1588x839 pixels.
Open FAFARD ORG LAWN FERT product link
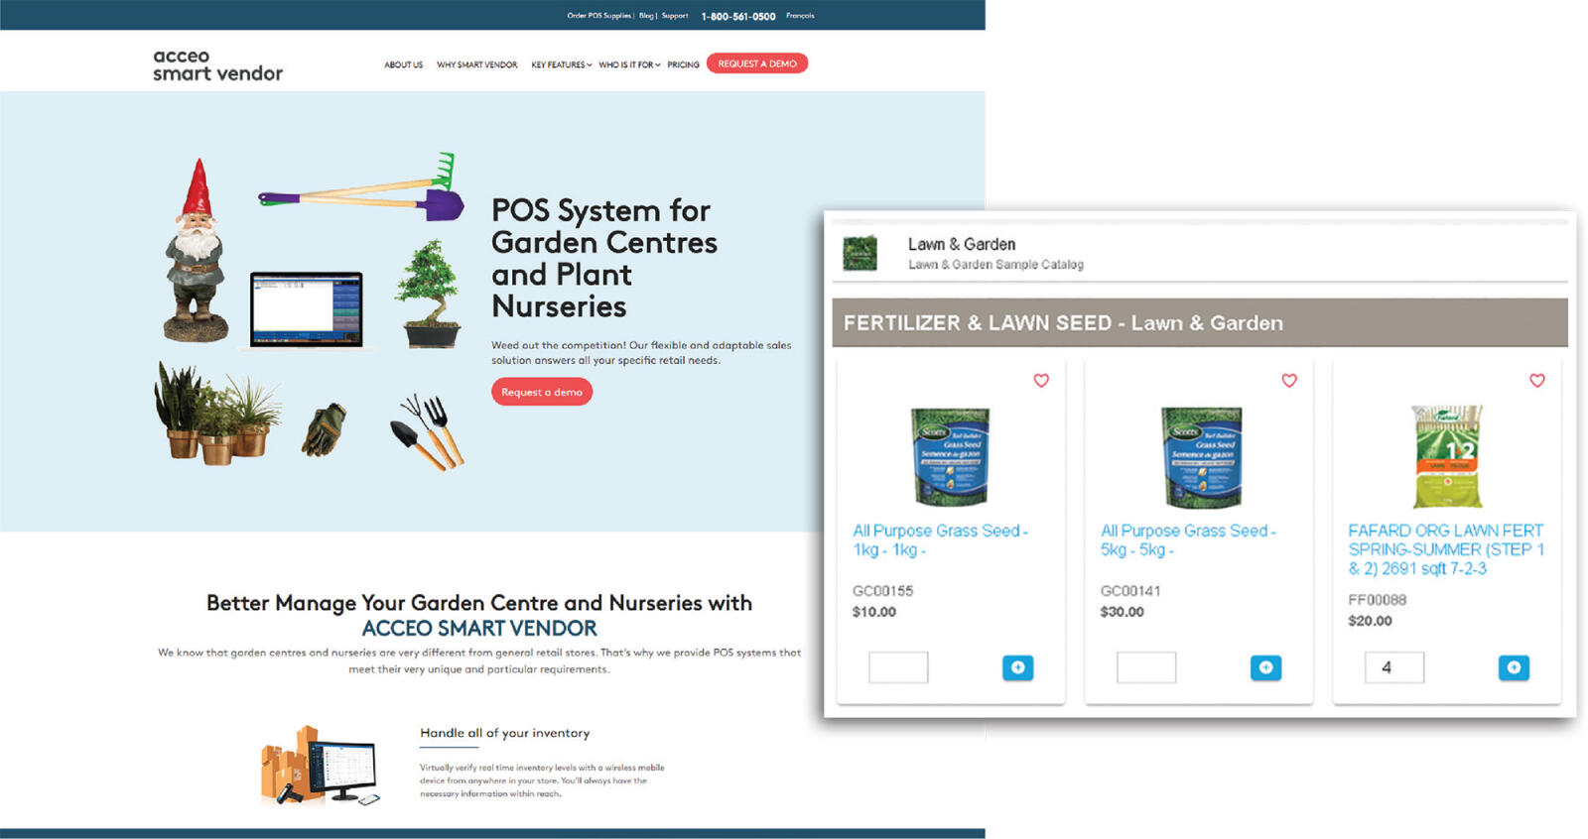tap(1446, 549)
